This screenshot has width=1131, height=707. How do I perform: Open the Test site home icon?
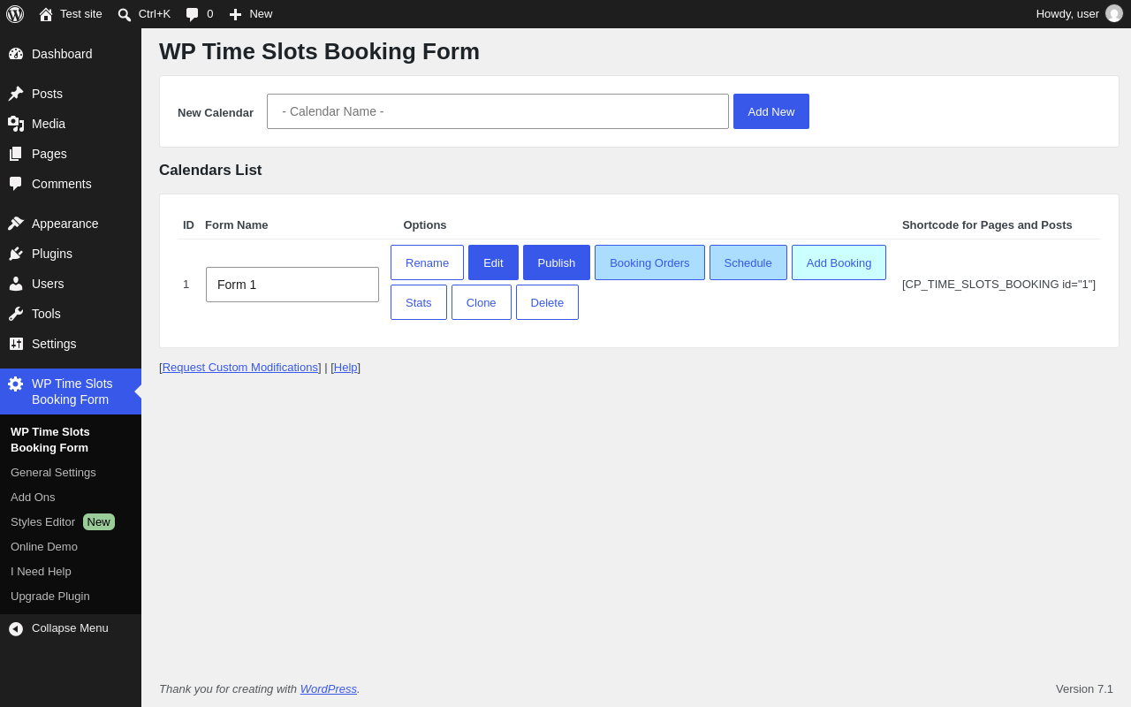pyautogui.click(x=46, y=14)
